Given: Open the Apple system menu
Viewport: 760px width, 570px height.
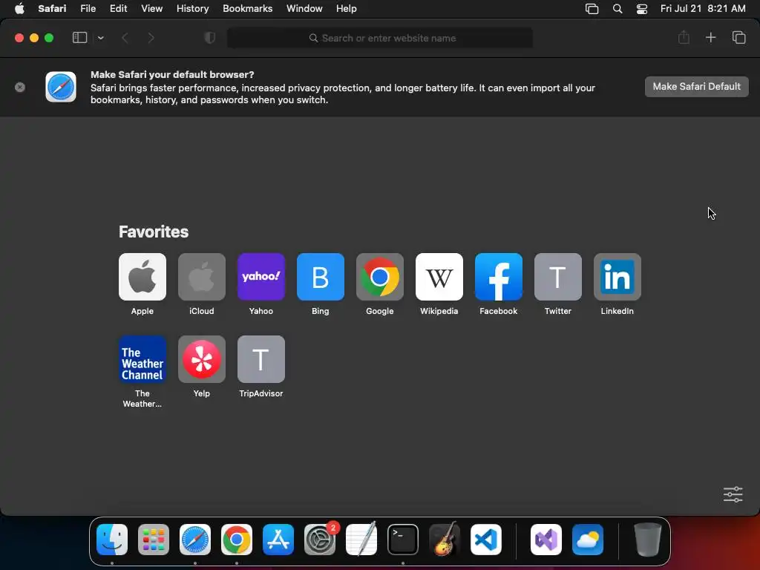Looking at the screenshot, I should coord(19,8).
